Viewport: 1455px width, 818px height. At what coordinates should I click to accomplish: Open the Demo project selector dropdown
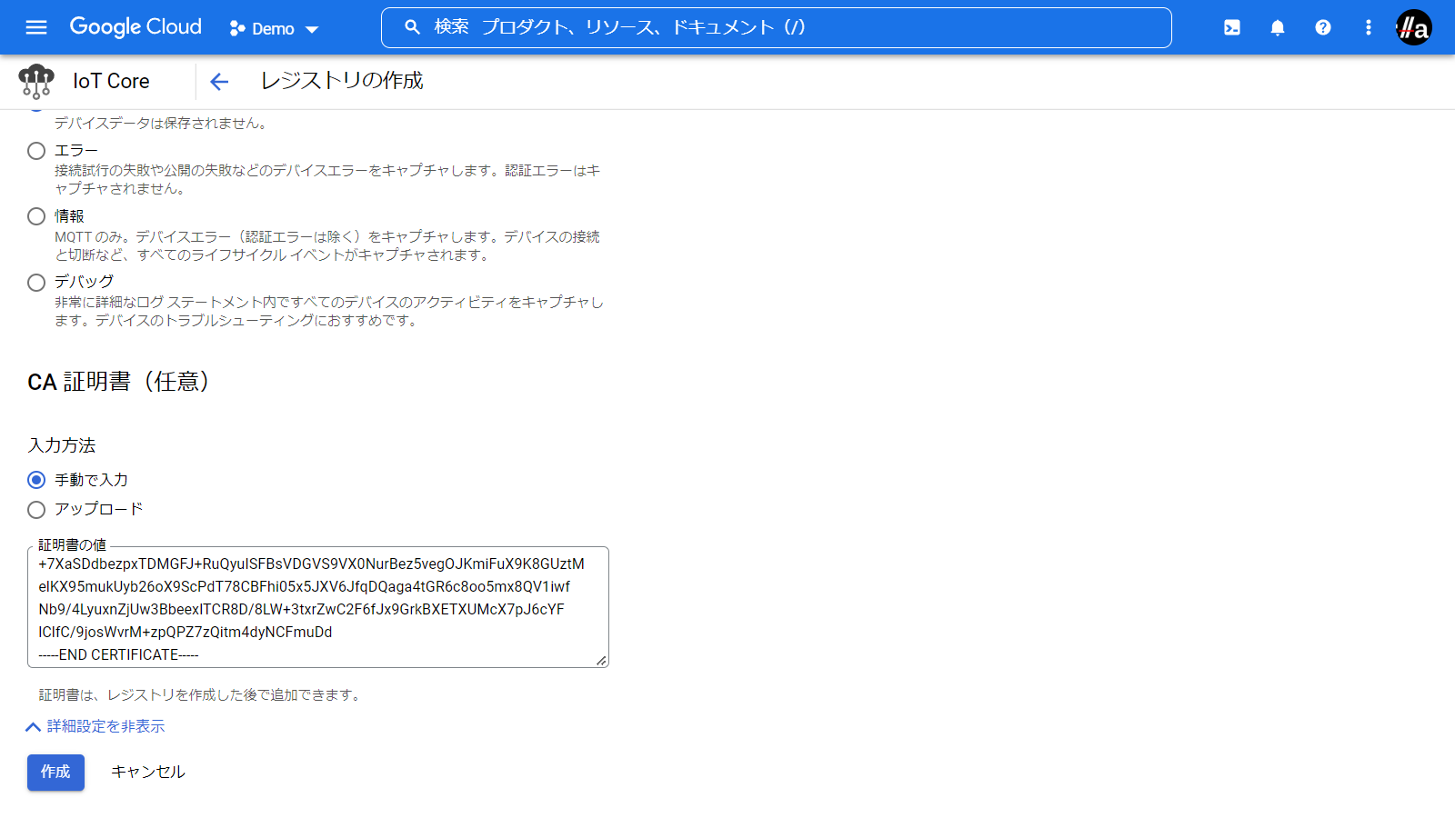[x=274, y=29]
